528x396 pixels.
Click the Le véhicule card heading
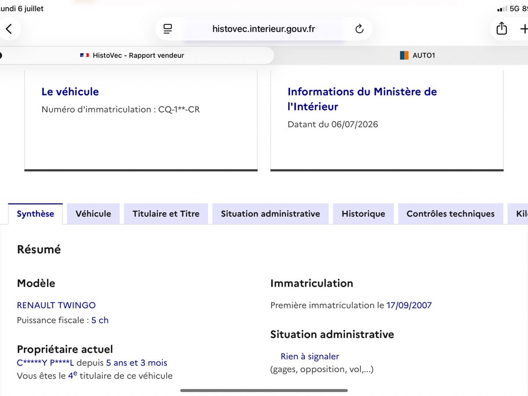click(x=70, y=92)
